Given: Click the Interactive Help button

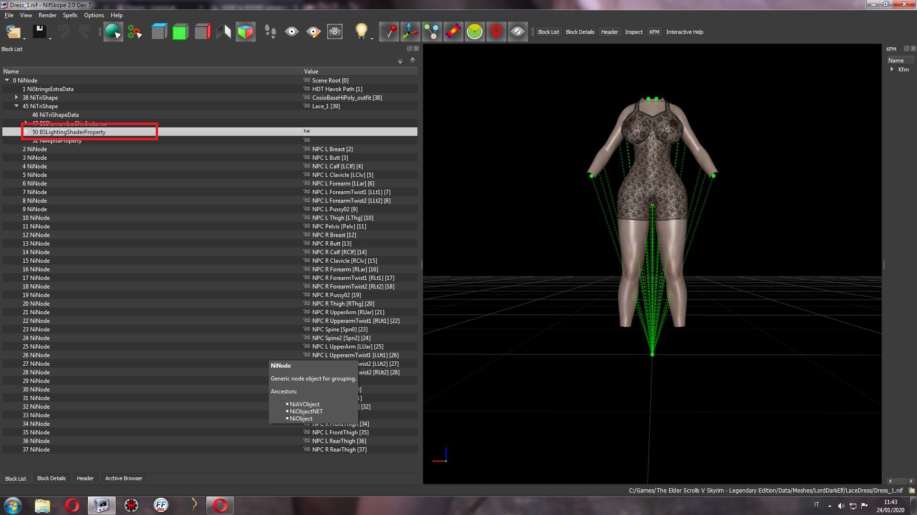Looking at the screenshot, I should click(684, 32).
